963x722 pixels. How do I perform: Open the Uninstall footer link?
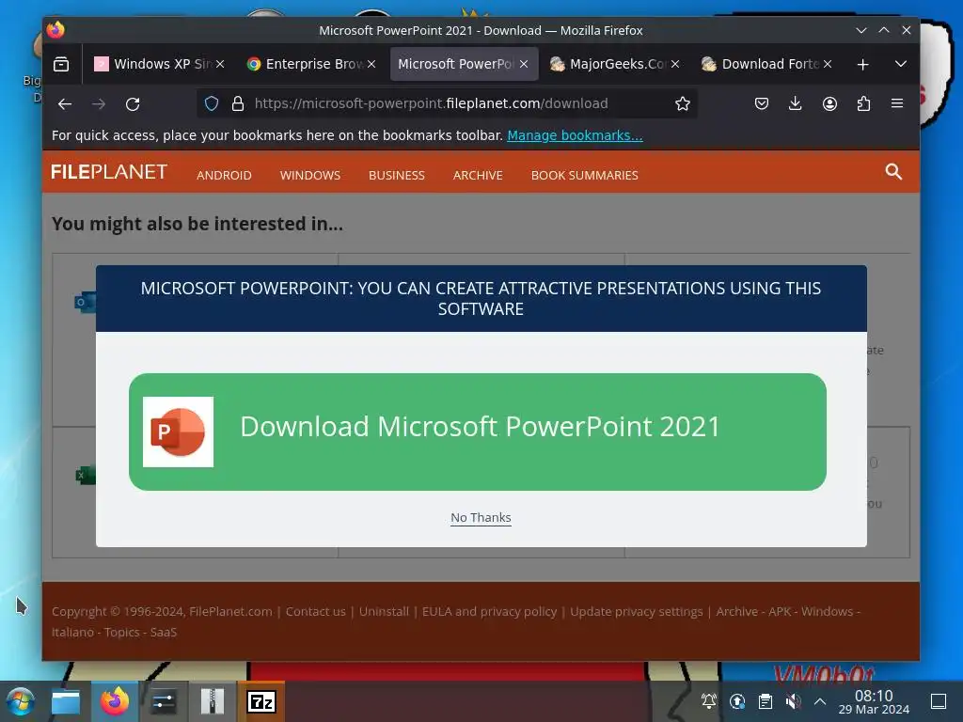[384, 611]
